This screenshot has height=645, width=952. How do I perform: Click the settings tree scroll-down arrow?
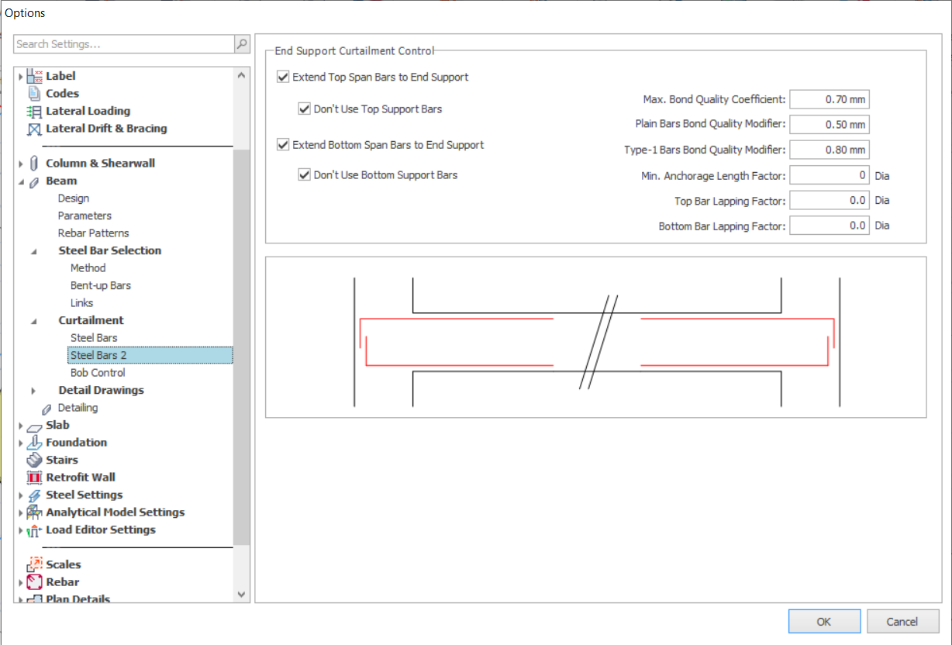(241, 594)
